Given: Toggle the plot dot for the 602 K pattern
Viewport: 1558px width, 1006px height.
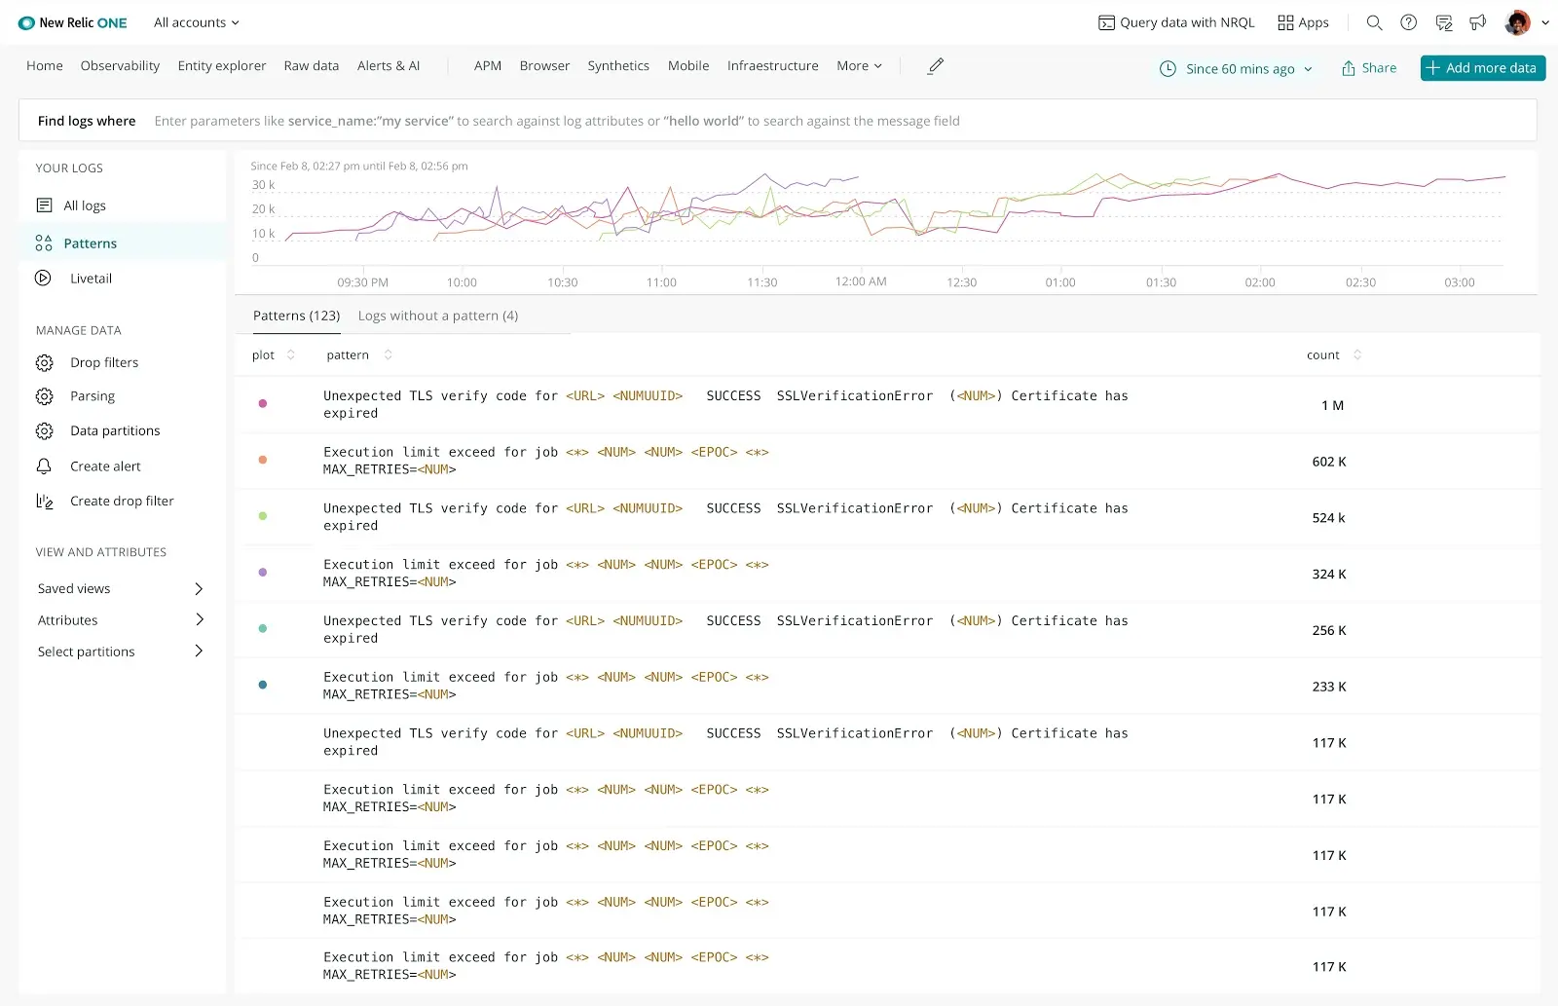Looking at the screenshot, I should tap(262, 460).
